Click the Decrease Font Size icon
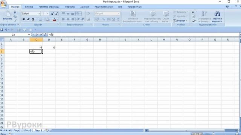 (56, 13)
